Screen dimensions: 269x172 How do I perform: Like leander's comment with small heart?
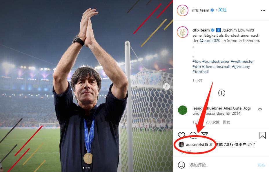click(x=260, y=110)
